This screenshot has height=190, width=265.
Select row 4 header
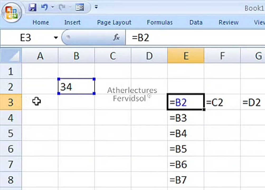pyautogui.click(x=11, y=118)
